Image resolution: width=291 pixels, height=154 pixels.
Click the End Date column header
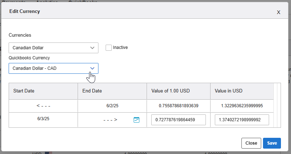(x=112, y=91)
